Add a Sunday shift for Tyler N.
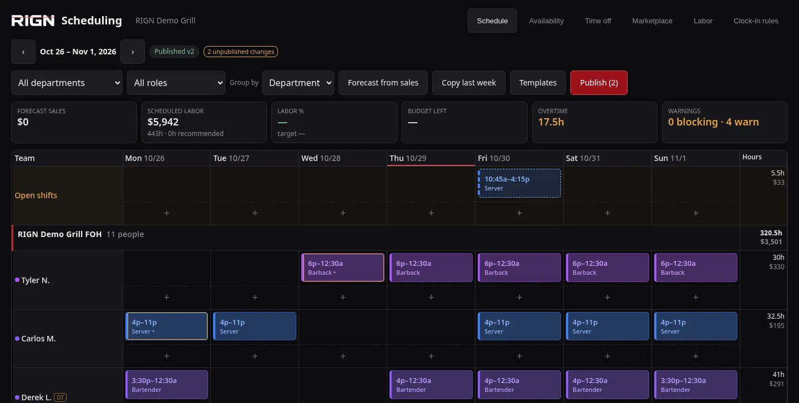The height and width of the screenshot is (403, 799). click(x=696, y=298)
